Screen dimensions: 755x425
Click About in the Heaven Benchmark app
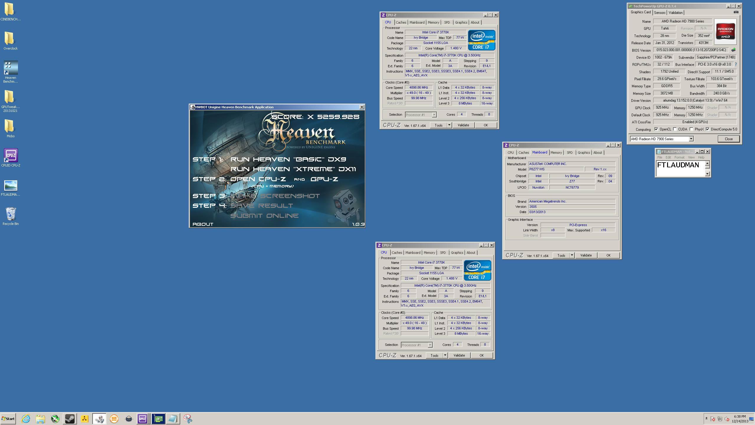[x=203, y=224]
